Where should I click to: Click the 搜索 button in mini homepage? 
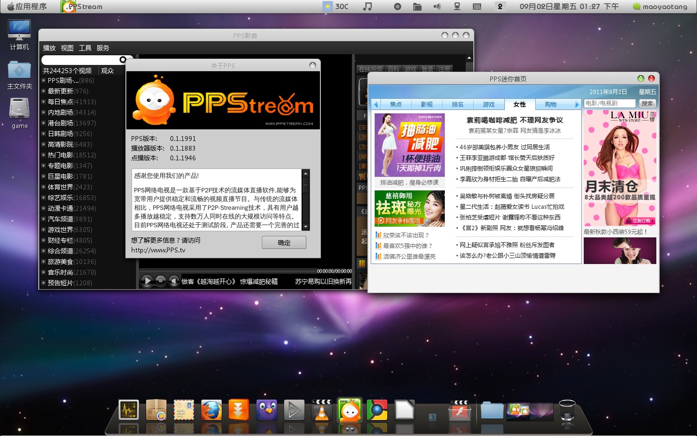pos(647,103)
